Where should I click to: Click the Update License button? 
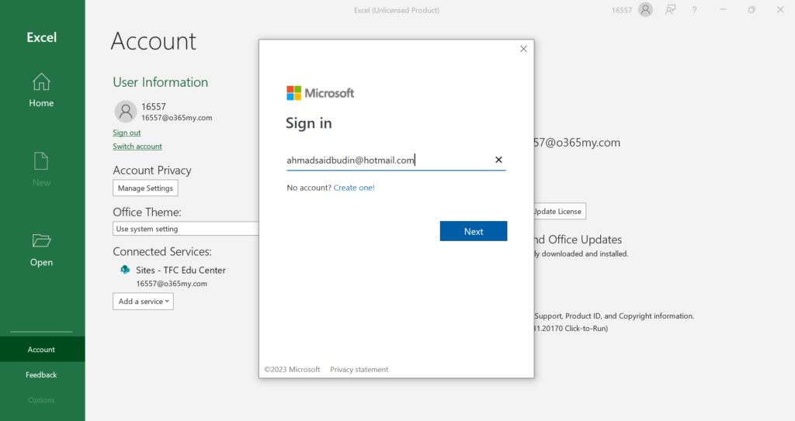coord(559,211)
